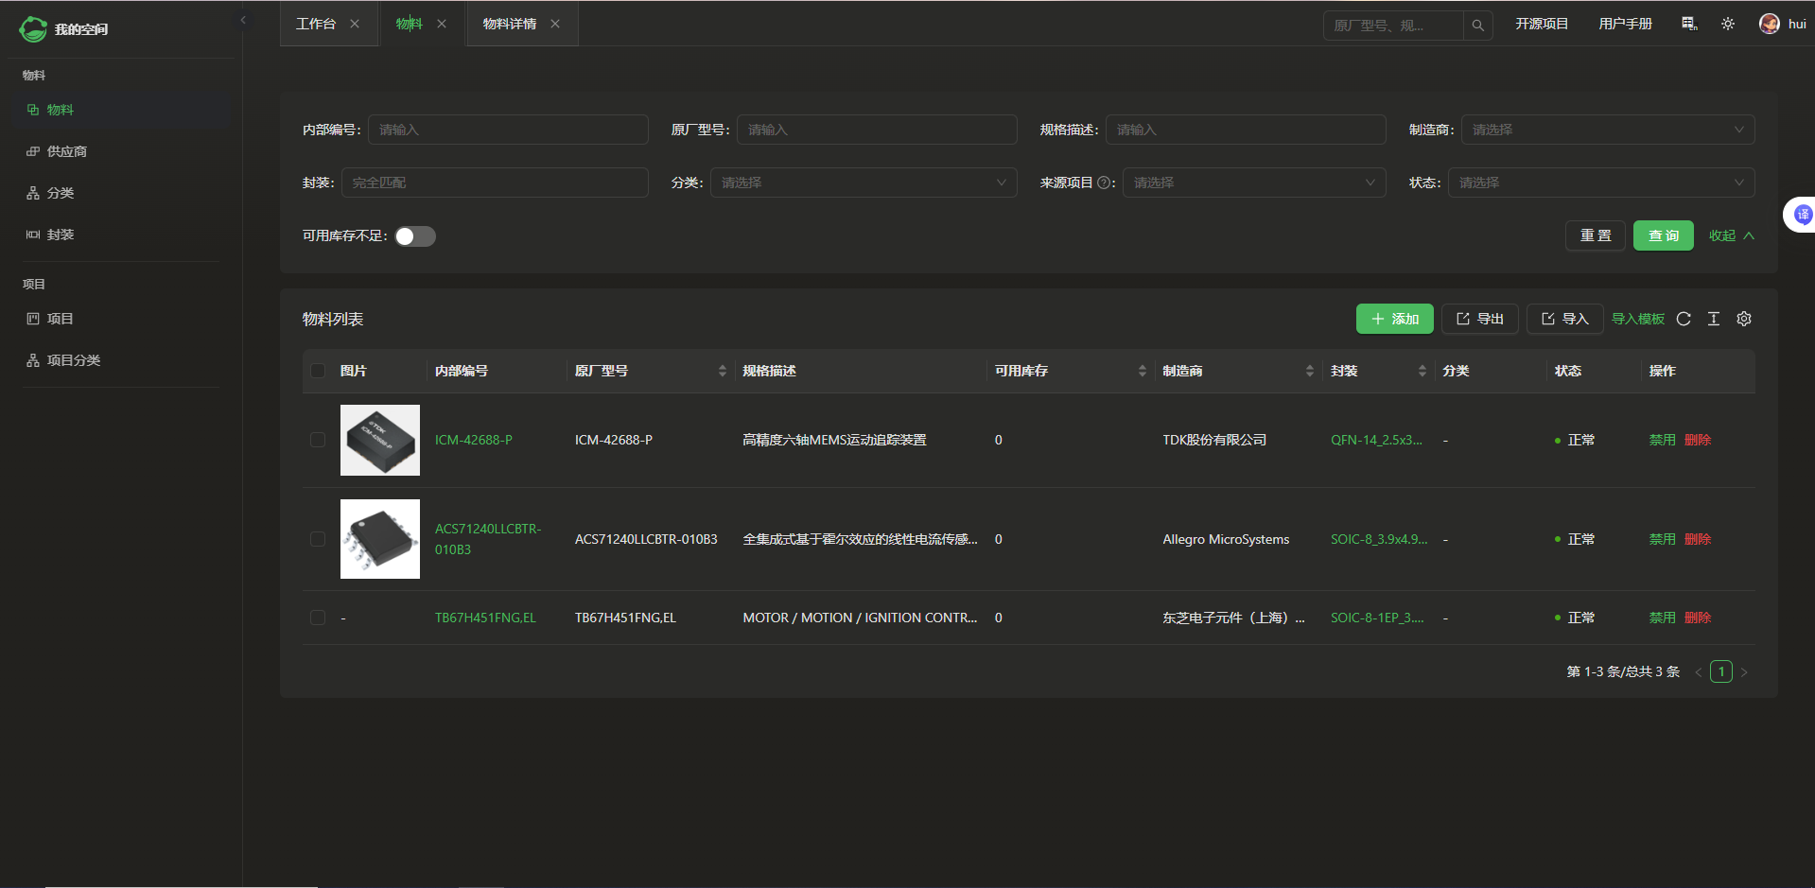Open the 制造商 dropdown filter

point(1607,130)
